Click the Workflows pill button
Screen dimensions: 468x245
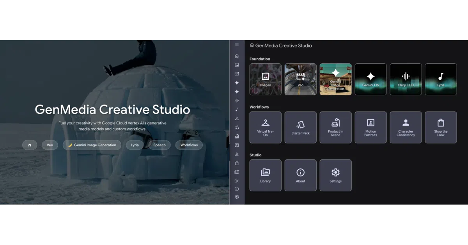(189, 145)
